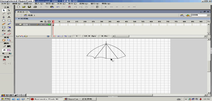Click the 场景 1 scene label

[31, 15]
